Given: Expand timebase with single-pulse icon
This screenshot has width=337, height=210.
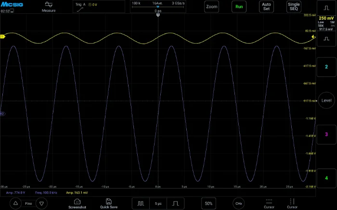Looking at the screenshot, I should (x=176, y=203).
